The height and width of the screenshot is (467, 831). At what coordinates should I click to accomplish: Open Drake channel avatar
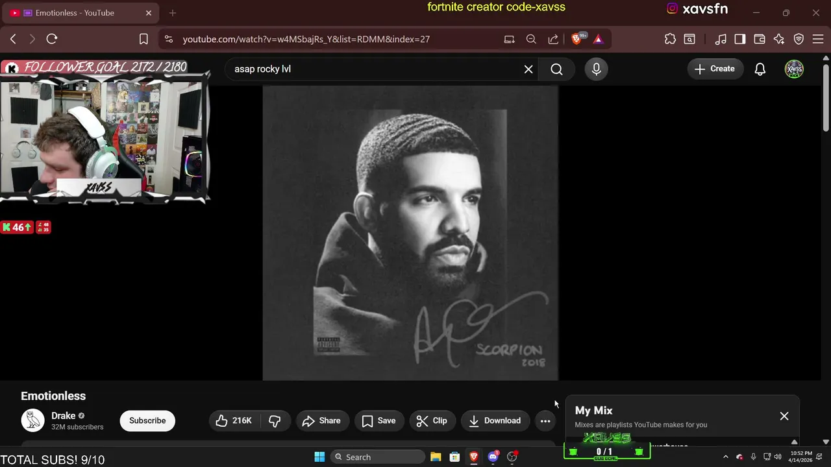click(32, 420)
